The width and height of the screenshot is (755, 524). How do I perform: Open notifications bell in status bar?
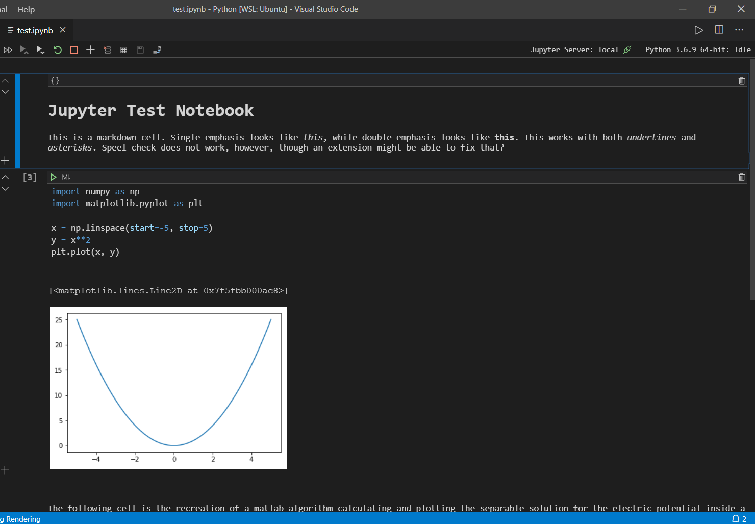click(x=739, y=519)
